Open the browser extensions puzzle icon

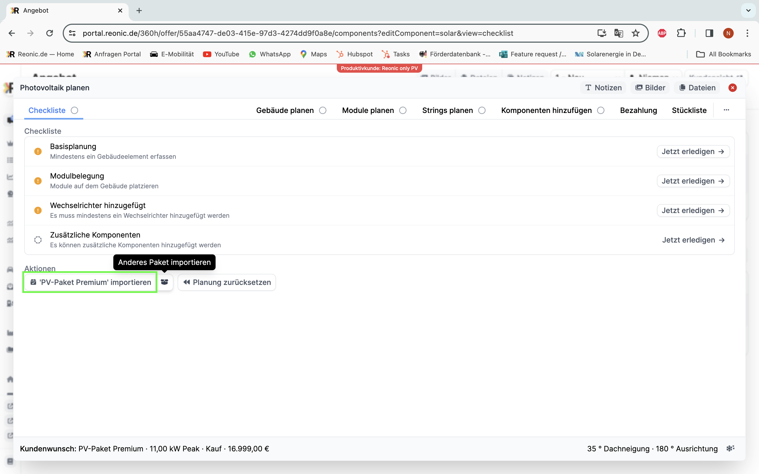[681, 33]
